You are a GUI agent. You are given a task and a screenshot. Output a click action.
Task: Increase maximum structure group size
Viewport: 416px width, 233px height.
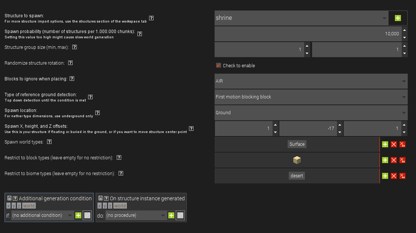click(404, 46)
